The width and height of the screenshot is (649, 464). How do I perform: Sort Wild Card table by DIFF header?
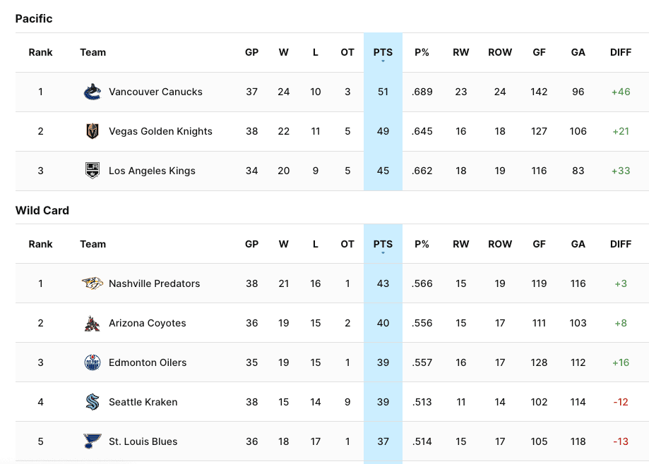pyautogui.click(x=621, y=244)
